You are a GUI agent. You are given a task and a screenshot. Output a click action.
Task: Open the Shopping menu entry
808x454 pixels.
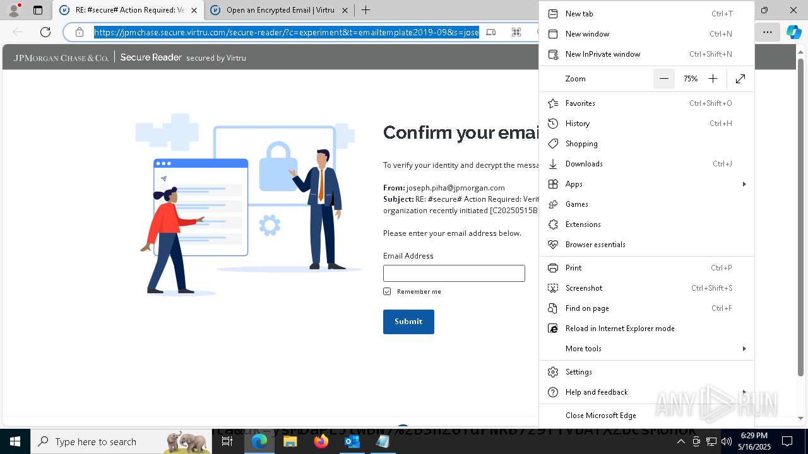tap(646, 144)
